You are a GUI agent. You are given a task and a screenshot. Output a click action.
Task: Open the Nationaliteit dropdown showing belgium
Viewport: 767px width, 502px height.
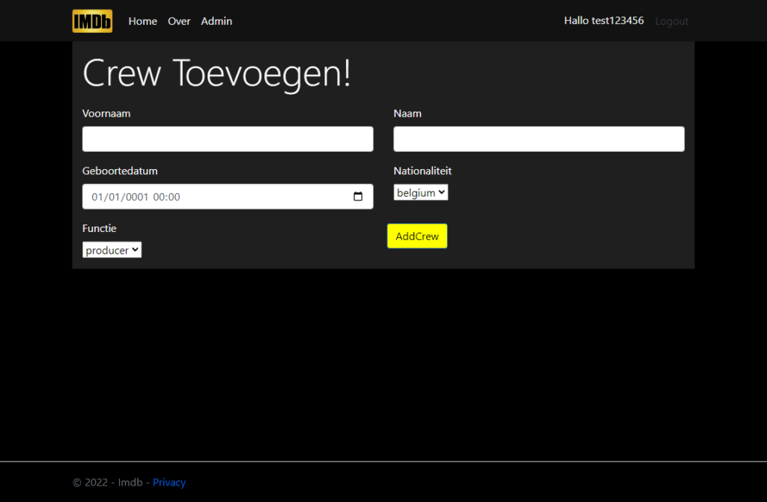[421, 192]
